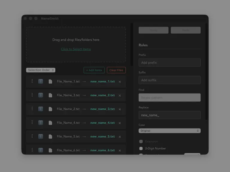Click document icon of File_Name_3.txt
230x172 pixels.
pos(50,95)
